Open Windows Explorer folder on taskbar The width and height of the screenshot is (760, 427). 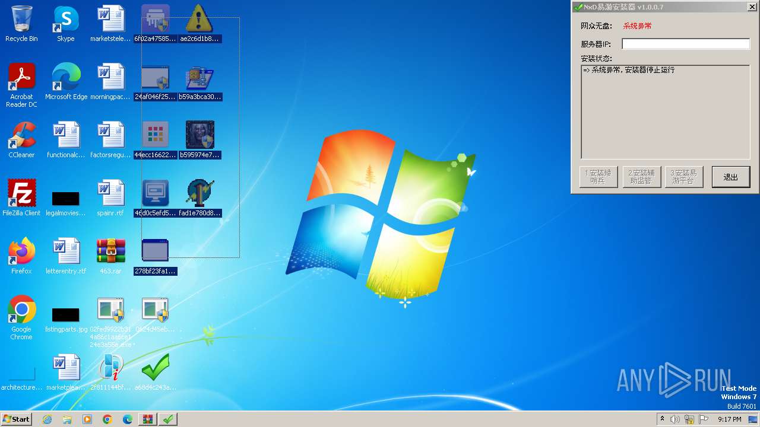tap(67, 419)
